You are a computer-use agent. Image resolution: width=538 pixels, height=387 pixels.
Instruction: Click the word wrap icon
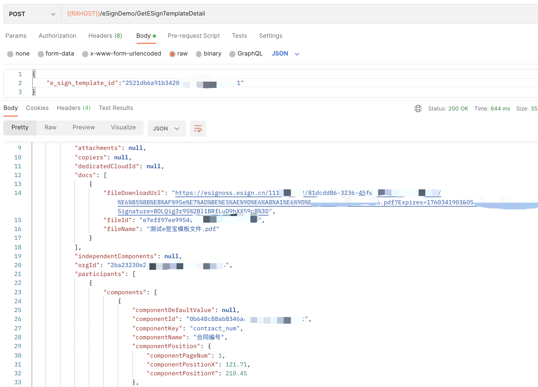pos(198,129)
